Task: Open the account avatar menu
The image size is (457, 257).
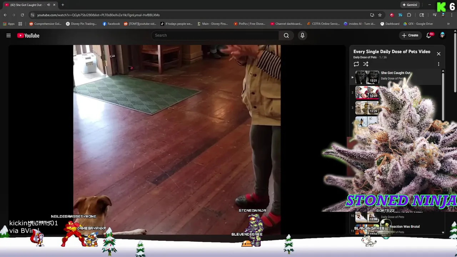Action: (x=442, y=35)
